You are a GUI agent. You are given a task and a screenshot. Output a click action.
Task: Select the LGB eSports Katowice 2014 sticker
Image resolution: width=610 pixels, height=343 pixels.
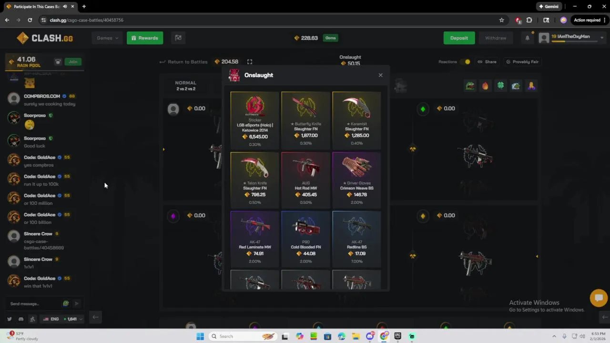pyautogui.click(x=255, y=120)
